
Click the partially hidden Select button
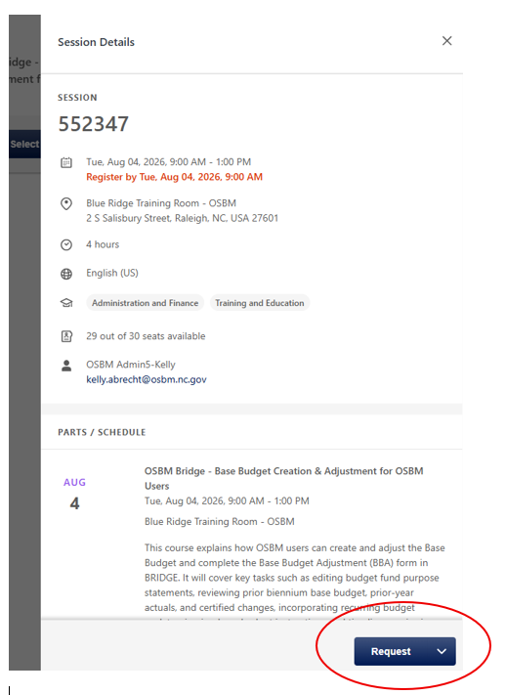tap(24, 144)
